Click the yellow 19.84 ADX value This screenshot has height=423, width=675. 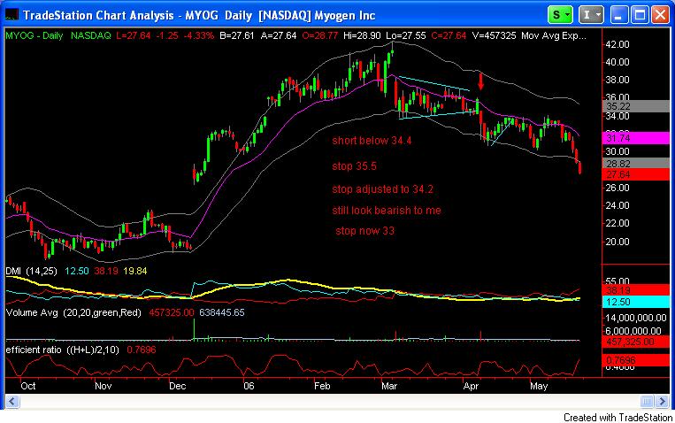[x=135, y=271]
